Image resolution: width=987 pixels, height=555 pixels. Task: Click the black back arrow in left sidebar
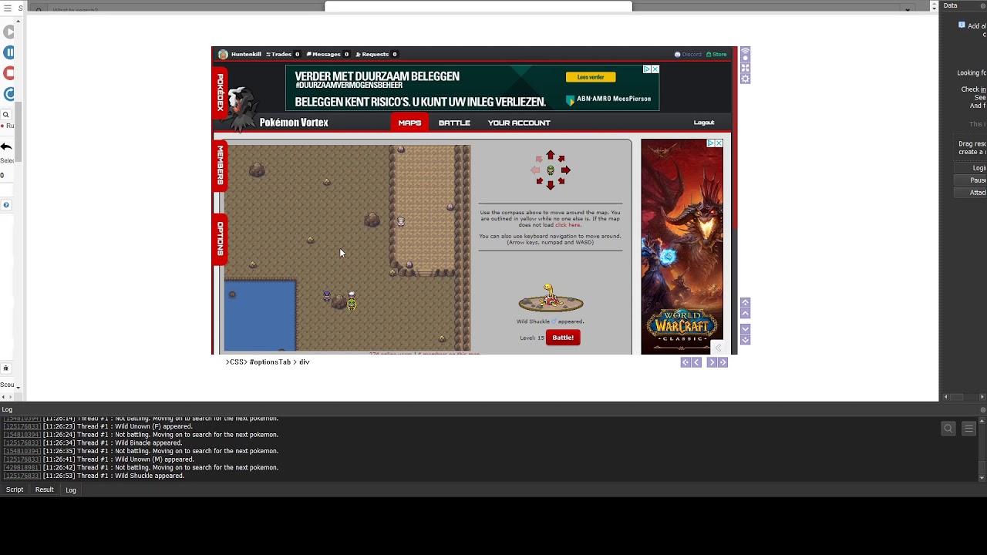tap(6, 146)
